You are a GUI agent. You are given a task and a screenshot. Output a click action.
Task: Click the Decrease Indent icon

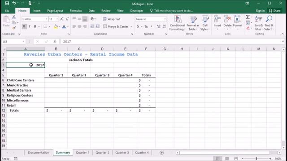click(x=92, y=26)
